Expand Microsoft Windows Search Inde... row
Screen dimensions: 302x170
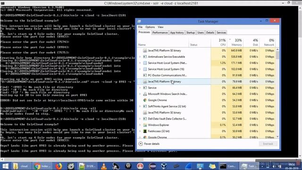(x=140, y=94)
